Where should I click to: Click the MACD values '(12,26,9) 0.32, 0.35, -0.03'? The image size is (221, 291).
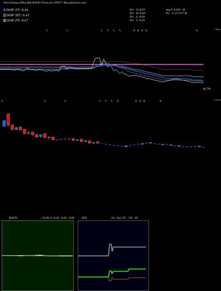click(x=57, y=218)
